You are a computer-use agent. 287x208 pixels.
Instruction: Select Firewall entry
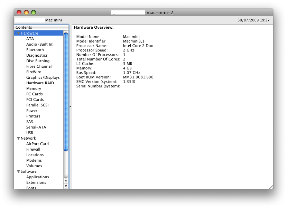point(33,149)
